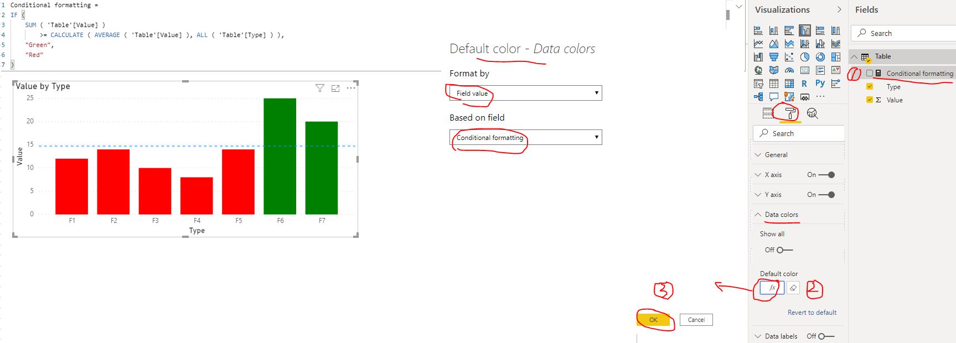Choose the area chart visual
956x343 pixels.
pos(774,44)
